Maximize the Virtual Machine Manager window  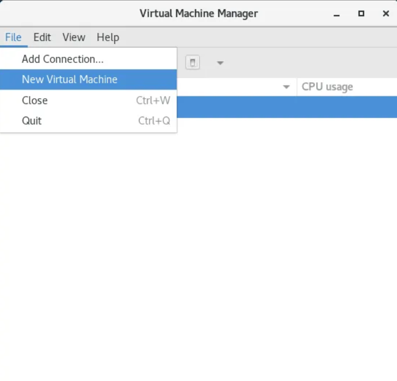(x=361, y=14)
